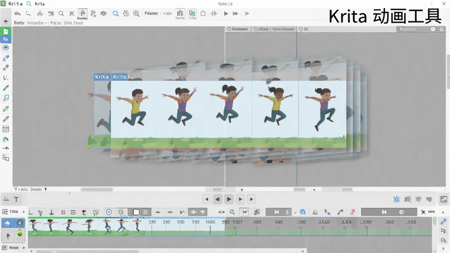Switch to the first canvas tab labeled Bonoom
This screenshot has width=450, height=253.
(x=238, y=29)
